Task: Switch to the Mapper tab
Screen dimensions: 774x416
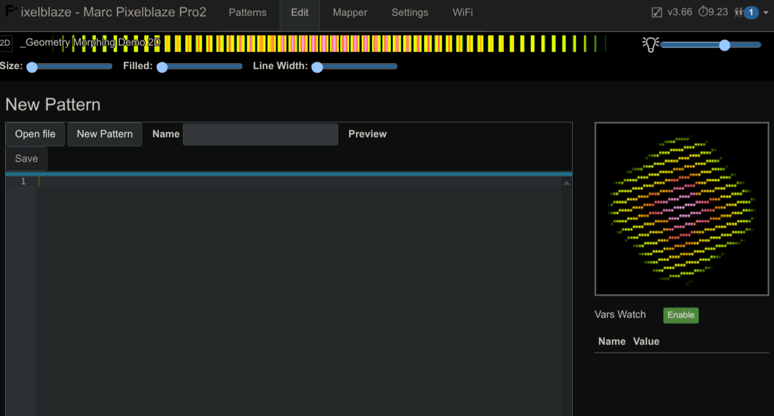Action: (x=350, y=13)
